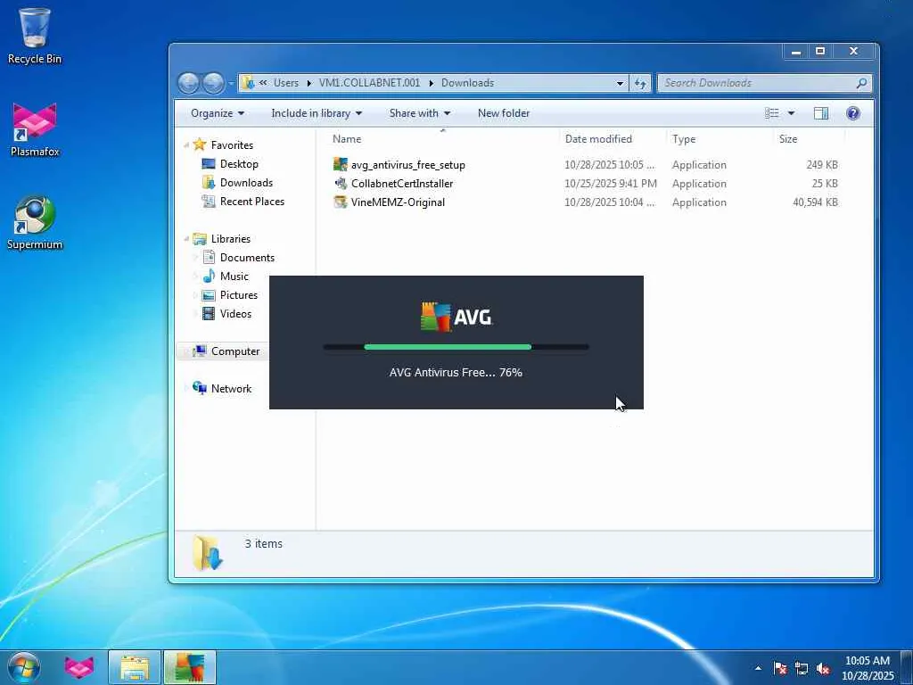Select the Music library
Image resolution: width=913 pixels, height=685 pixels.
234,276
